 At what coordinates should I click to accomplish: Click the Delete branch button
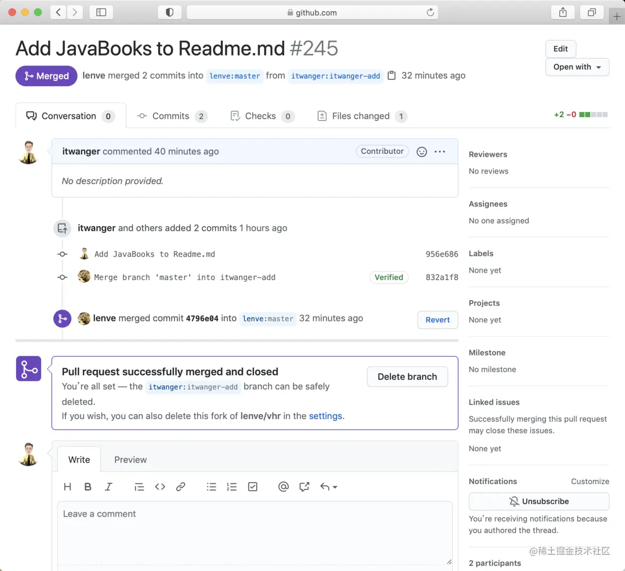pos(407,377)
